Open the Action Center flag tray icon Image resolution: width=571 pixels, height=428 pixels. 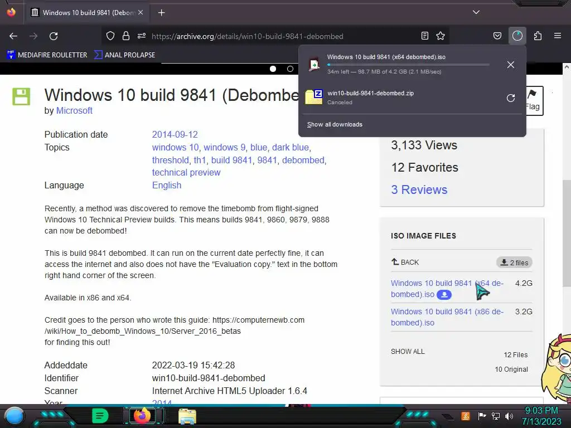pyautogui.click(x=482, y=416)
